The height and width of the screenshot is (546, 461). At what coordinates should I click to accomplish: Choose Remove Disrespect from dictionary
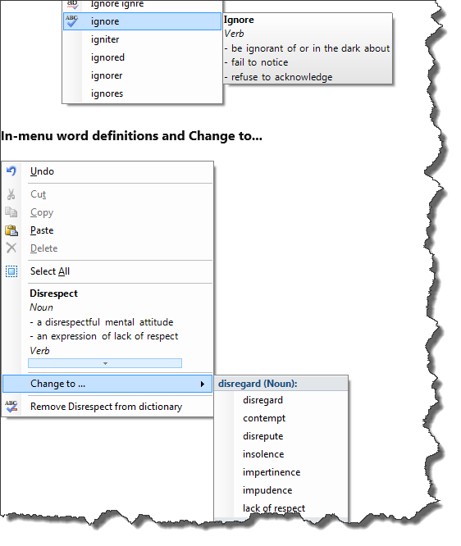coord(107,407)
